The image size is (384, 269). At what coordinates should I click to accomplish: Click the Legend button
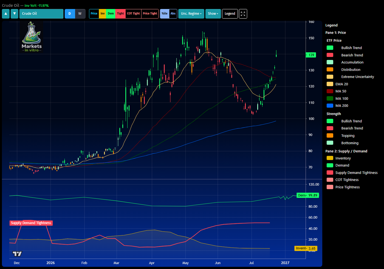(x=230, y=14)
